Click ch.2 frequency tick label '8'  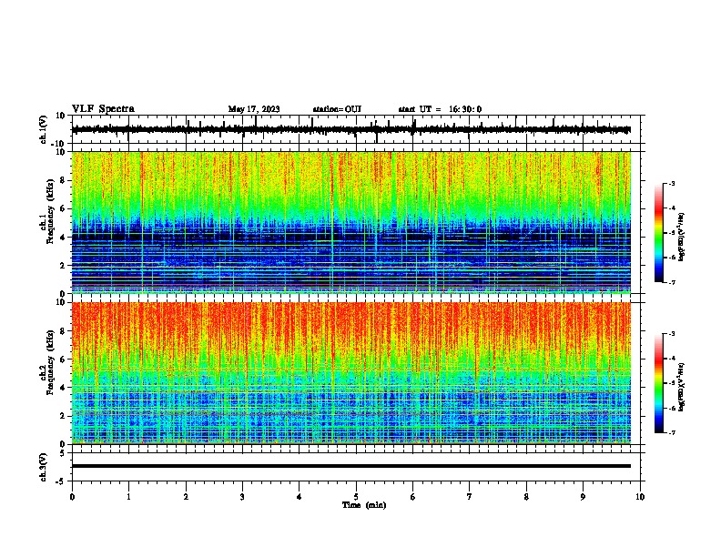(x=65, y=331)
